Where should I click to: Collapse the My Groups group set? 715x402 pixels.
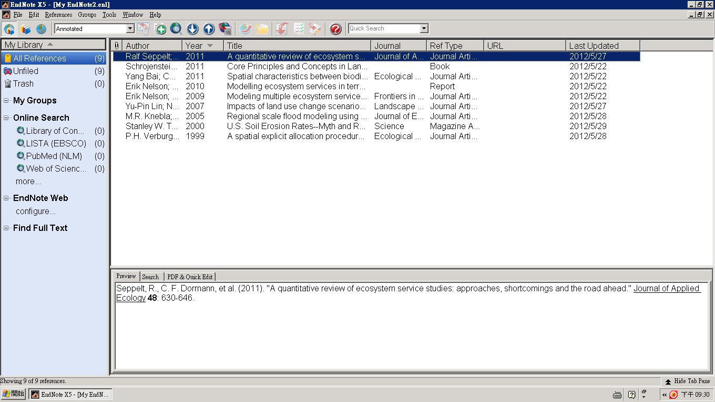point(6,101)
